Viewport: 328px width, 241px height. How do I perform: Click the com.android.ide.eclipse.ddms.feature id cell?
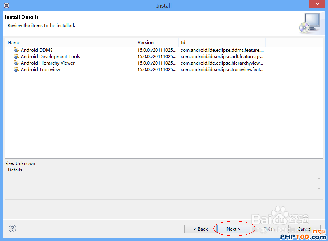click(222, 50)
